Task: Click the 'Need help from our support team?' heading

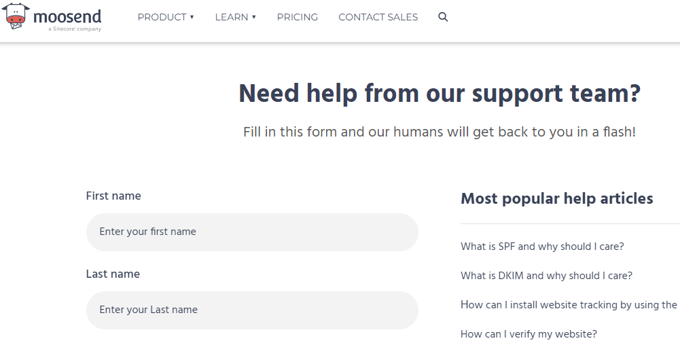Action: [440, 94]
